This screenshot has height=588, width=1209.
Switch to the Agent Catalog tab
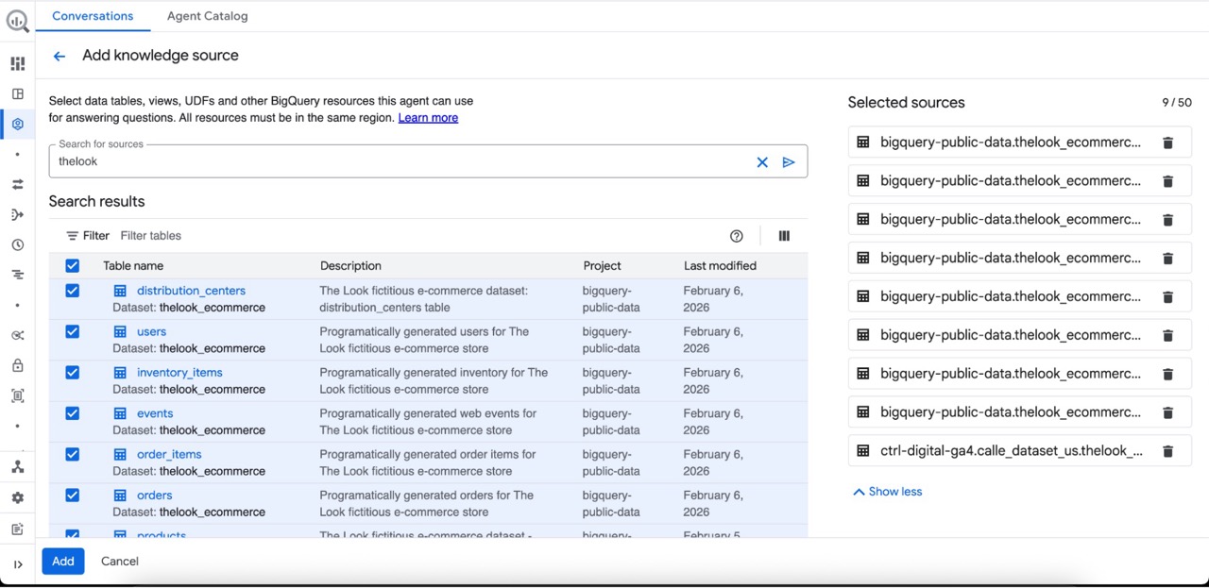coord(207,16)
